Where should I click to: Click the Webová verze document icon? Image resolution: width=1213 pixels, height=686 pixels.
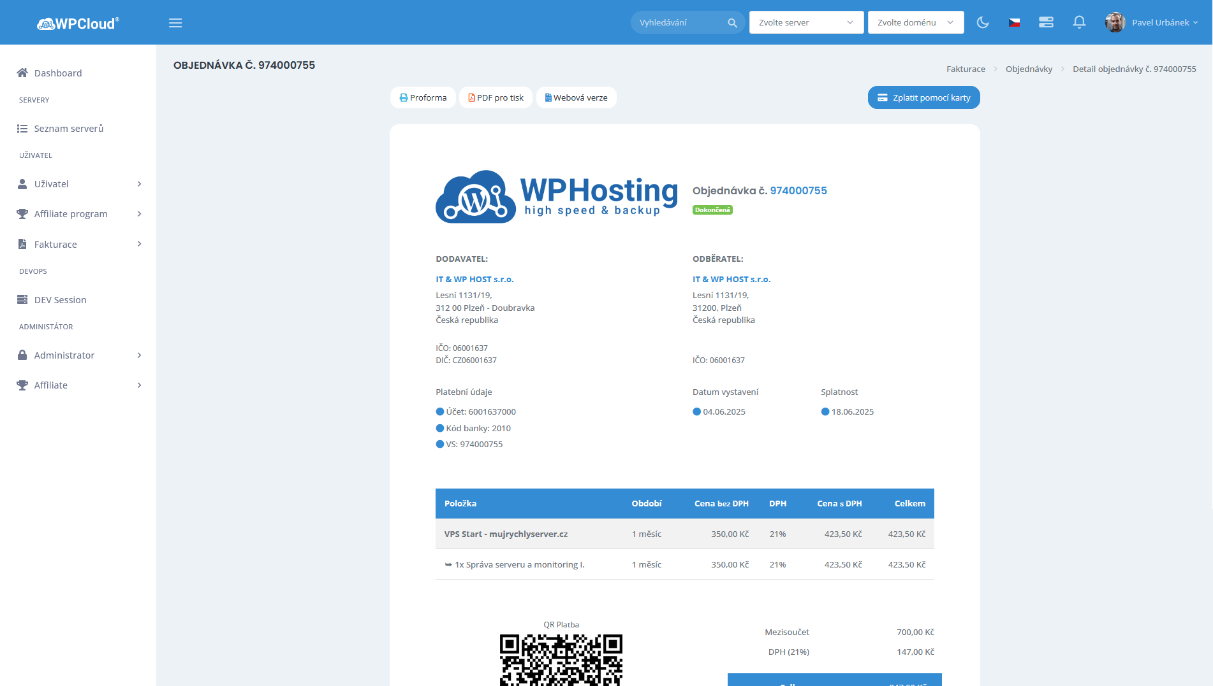click(548, 97)
